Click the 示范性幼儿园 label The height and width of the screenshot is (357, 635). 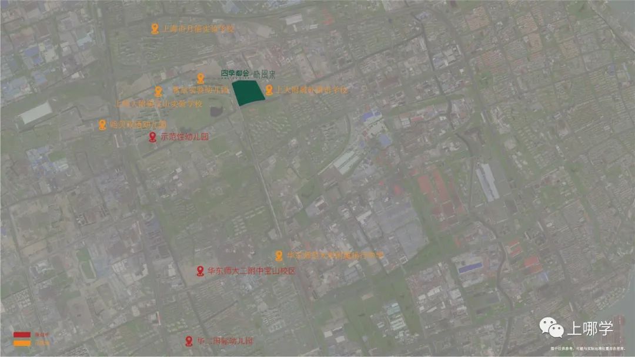(x=185, y=137)
